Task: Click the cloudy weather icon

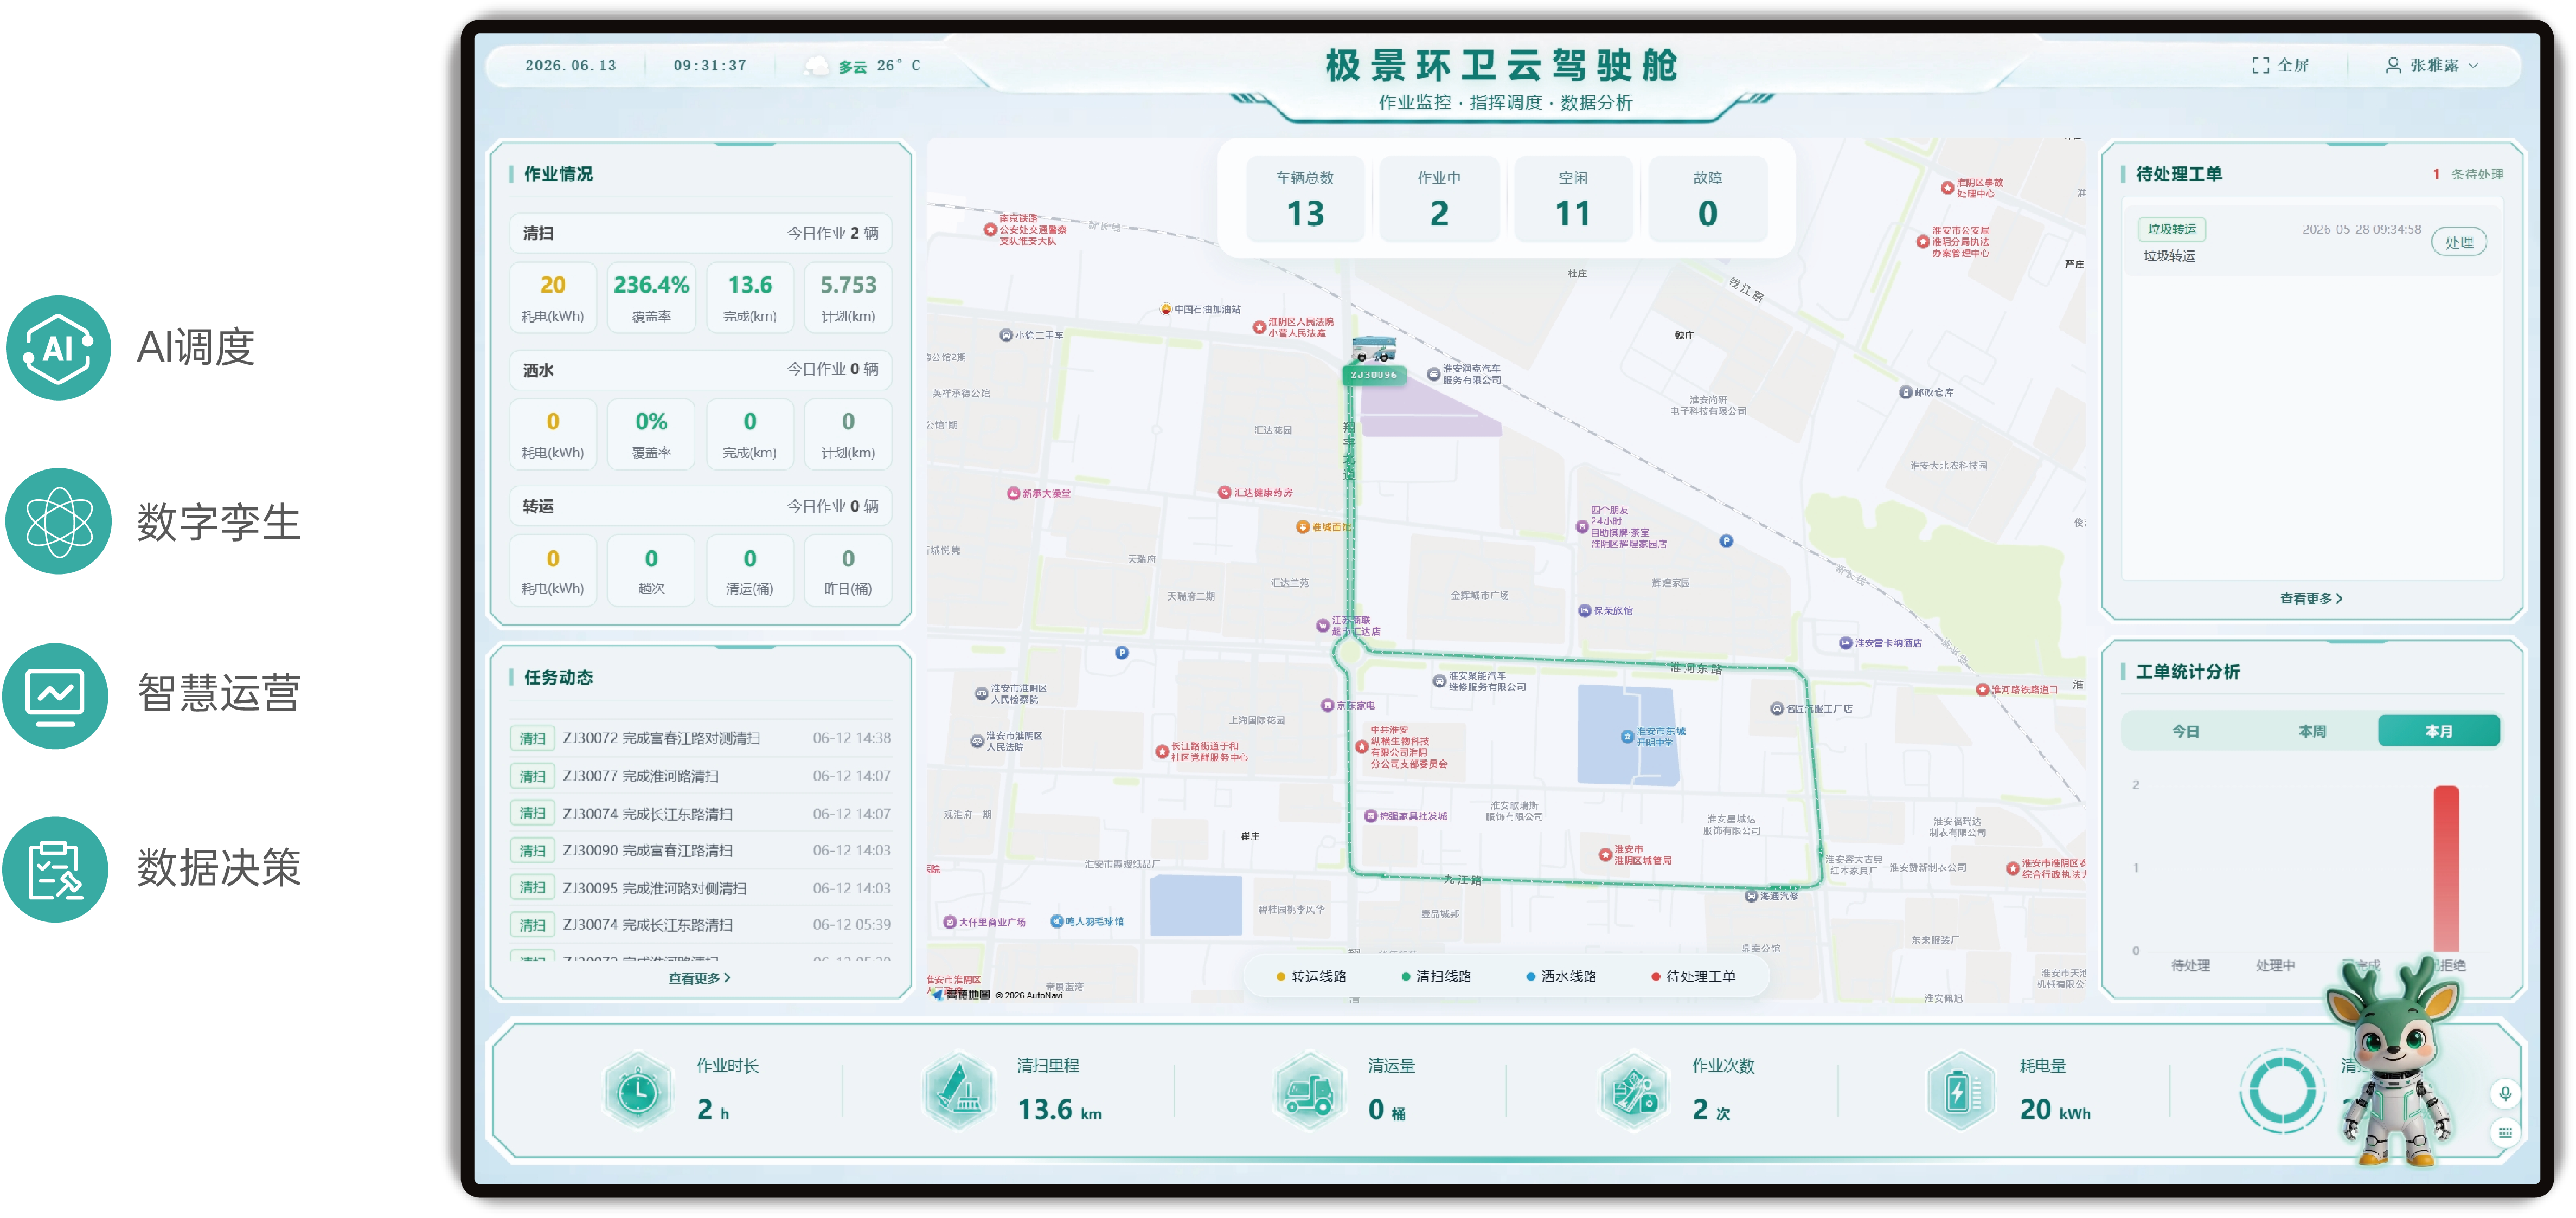Action: pos(817,66)
